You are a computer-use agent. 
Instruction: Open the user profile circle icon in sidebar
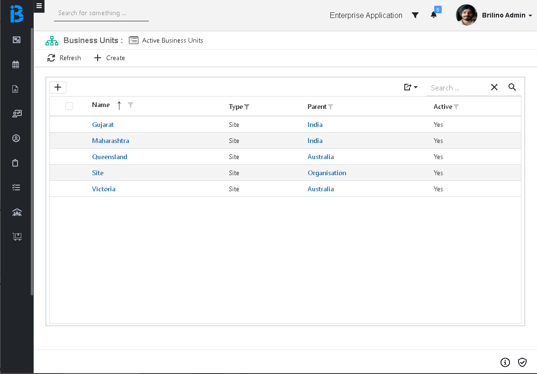(x=16, y=138)
